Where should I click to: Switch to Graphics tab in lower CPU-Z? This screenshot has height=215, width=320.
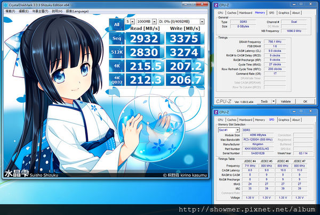tap(284, 120)
